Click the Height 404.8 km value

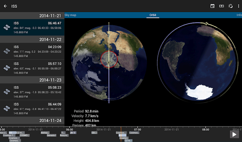[92, 121]
